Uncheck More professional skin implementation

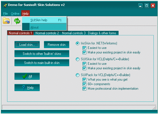tap(84, 89)
